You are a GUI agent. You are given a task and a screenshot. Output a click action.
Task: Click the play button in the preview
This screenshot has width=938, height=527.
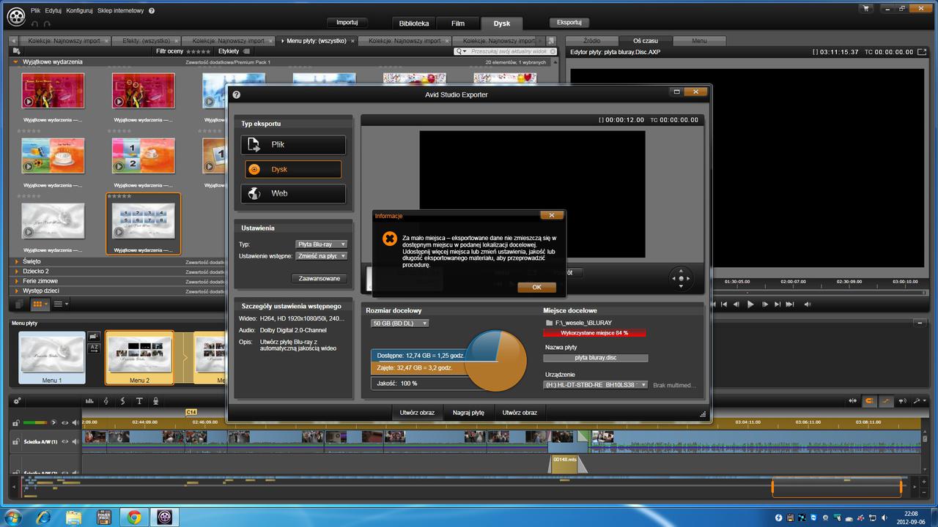(x=750, y=304)
